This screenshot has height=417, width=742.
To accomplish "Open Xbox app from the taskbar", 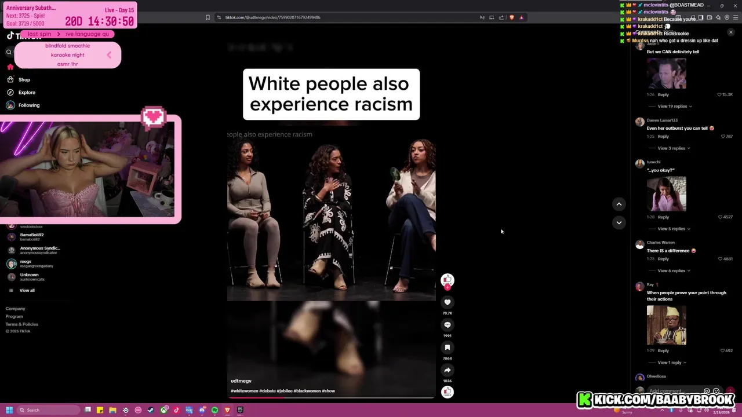I will (x=164, y=410).
